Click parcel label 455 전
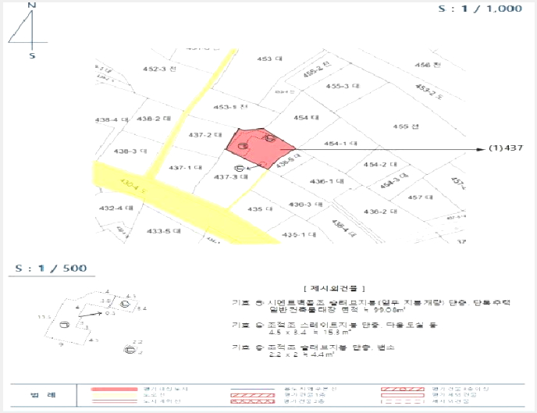The width and height of the screenshot is (537, 413). 406,126
